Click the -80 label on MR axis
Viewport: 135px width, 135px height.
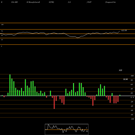point(132,115)
